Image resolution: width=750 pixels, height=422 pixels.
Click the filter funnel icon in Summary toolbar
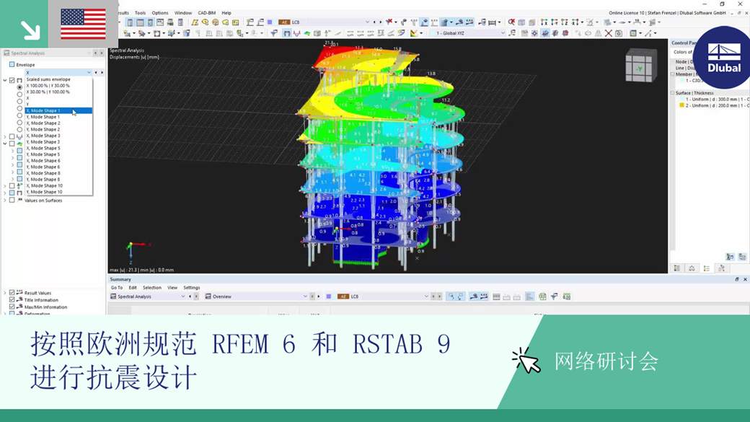[x=554, y=296]
